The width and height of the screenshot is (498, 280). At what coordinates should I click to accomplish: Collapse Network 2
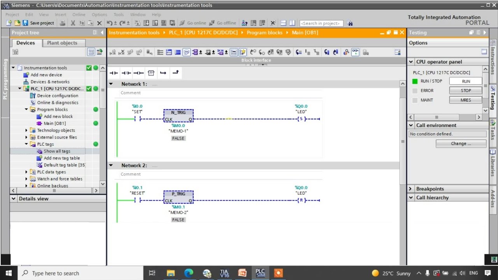[111, 165]
